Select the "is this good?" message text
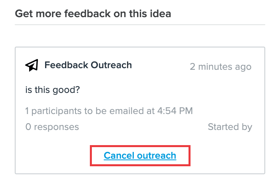Screen dimensions: 274x181 [53, 90]
